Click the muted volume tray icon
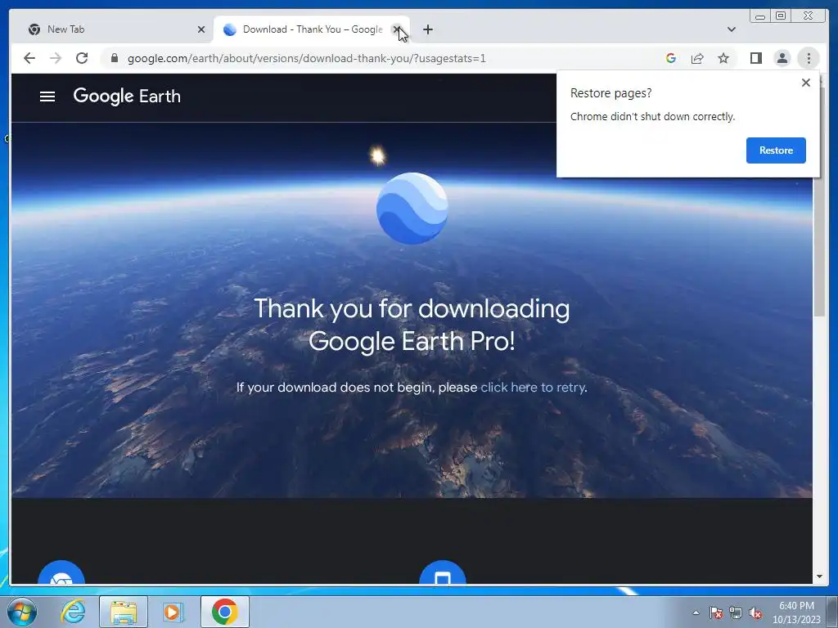The height and width of the screenshot is (628, 838). [755, 612]
